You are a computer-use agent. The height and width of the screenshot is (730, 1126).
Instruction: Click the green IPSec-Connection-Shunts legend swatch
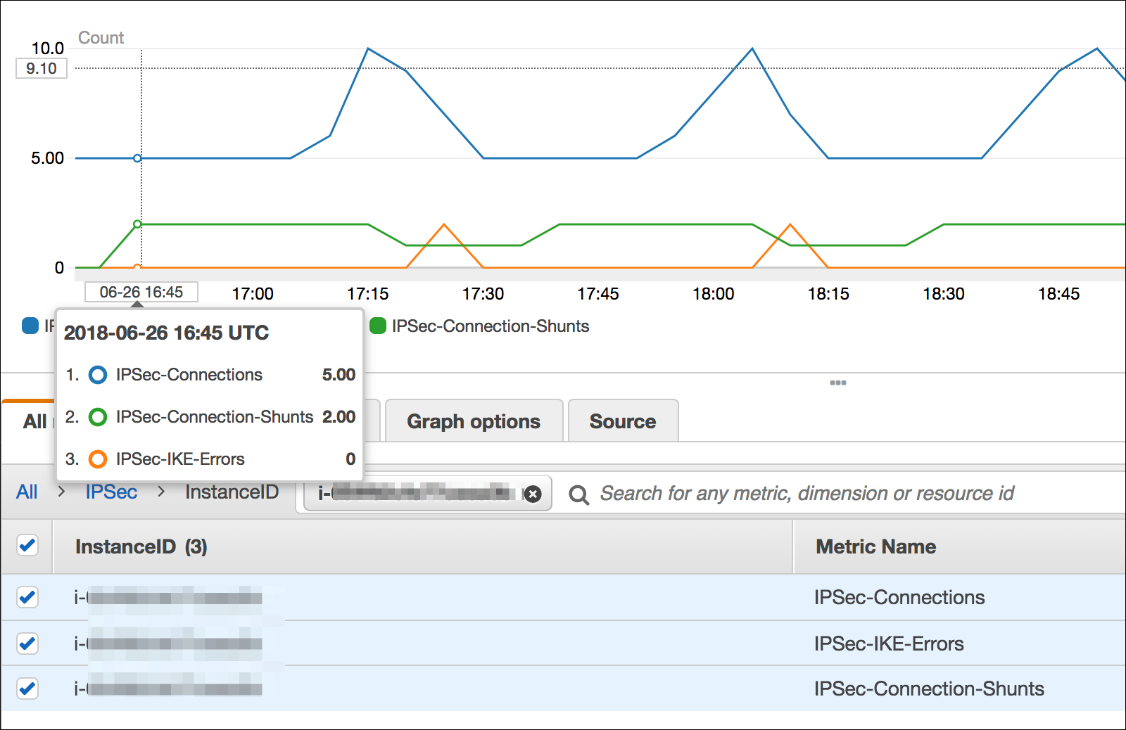[379, 326]
